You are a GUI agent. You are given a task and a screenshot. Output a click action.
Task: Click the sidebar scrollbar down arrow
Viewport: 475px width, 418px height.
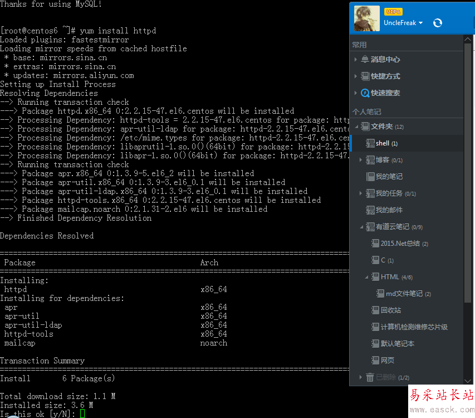point(467,381)
